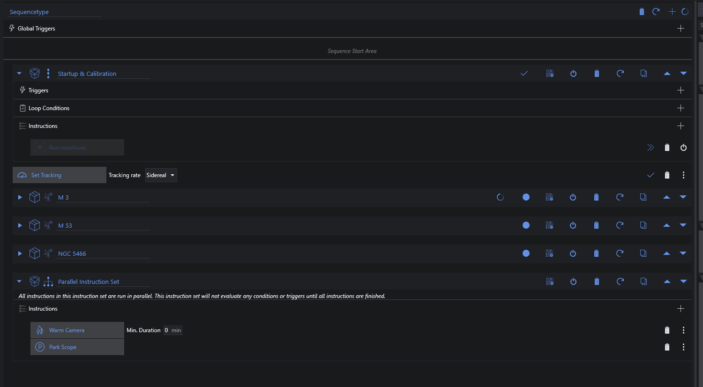Delete the Startup & Calibration instruction set
703x387 pixels.
click(x=597, y=74)
